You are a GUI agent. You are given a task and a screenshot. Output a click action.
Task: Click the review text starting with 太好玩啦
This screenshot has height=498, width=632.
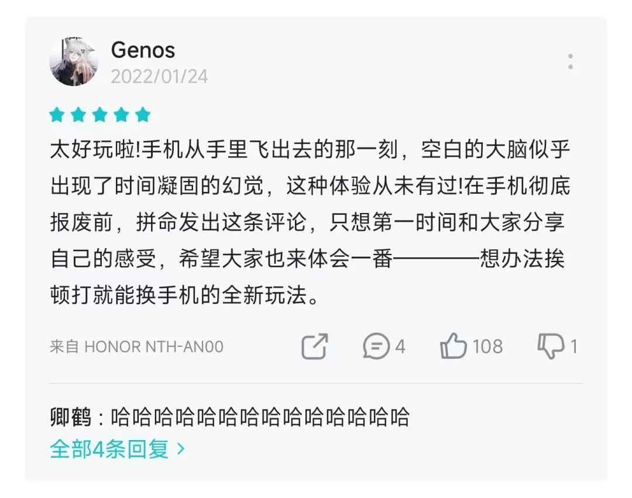[310, 222]
